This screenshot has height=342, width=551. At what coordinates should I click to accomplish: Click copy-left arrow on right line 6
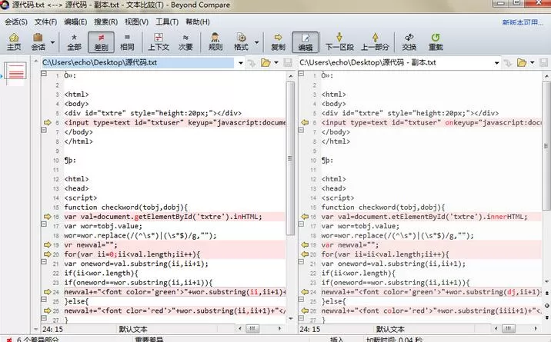point(305,122)
